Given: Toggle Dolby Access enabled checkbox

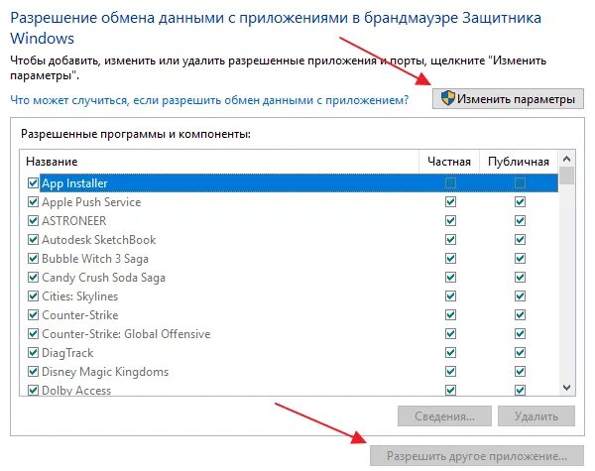Looking at the screenshot, I should click(x=33, y=390).
